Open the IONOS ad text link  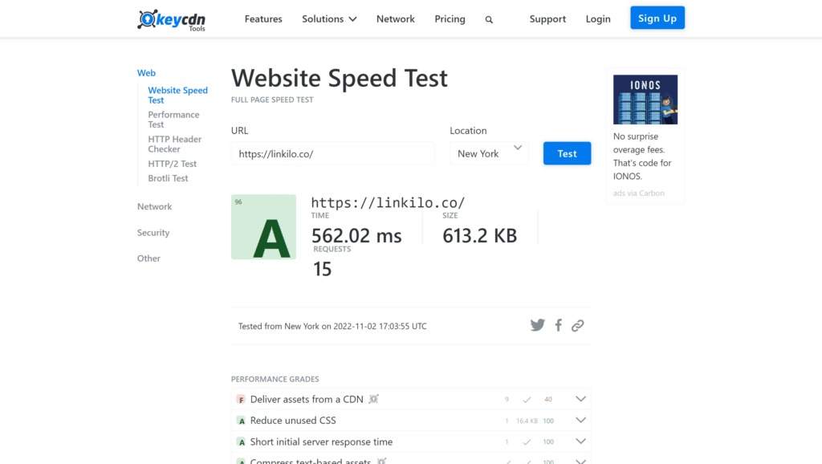click(642, 157)
